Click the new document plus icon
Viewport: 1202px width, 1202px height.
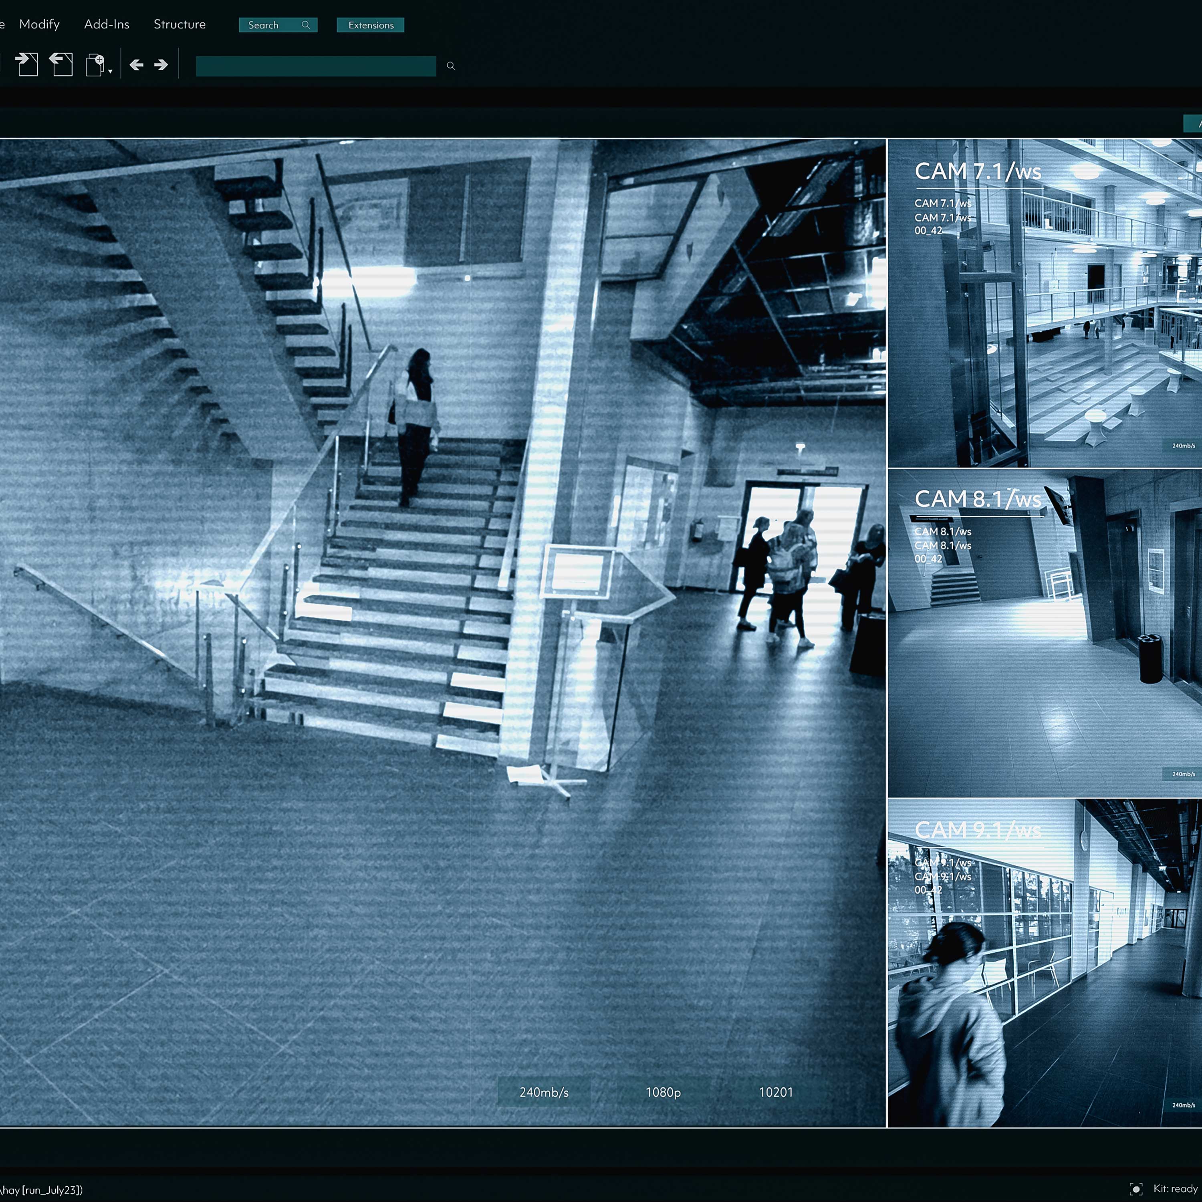point(95,65)
